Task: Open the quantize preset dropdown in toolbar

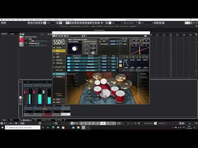Action: point(130,23)
